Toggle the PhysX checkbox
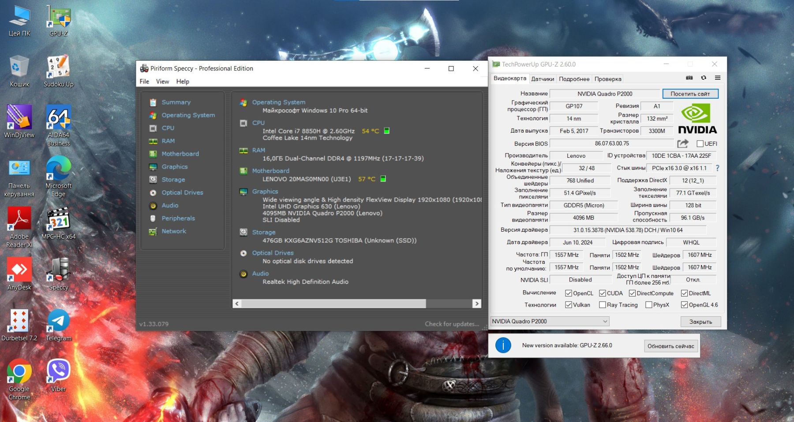The height and width of the screenshot is (422, 794). point(649,305)
